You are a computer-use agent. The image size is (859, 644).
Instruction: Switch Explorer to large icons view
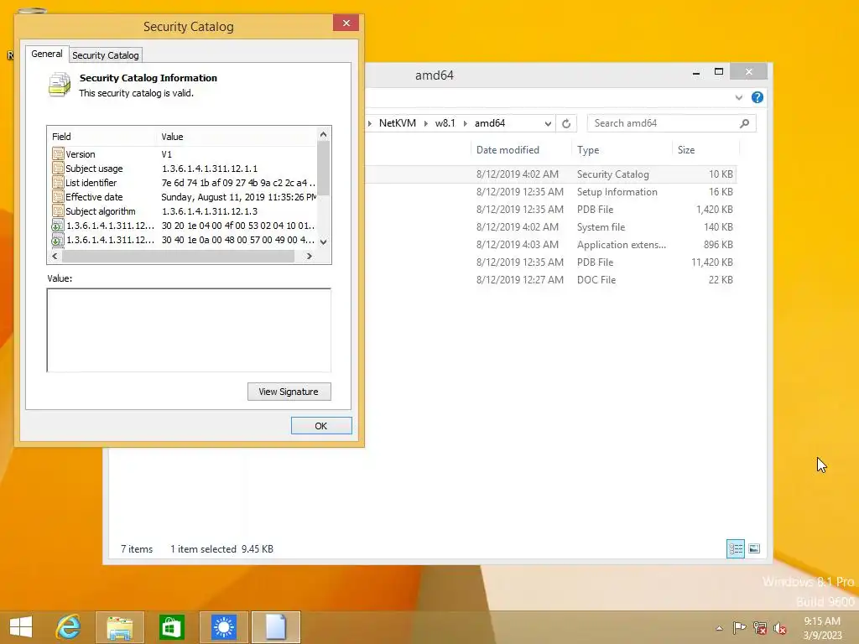click(754, 548)
